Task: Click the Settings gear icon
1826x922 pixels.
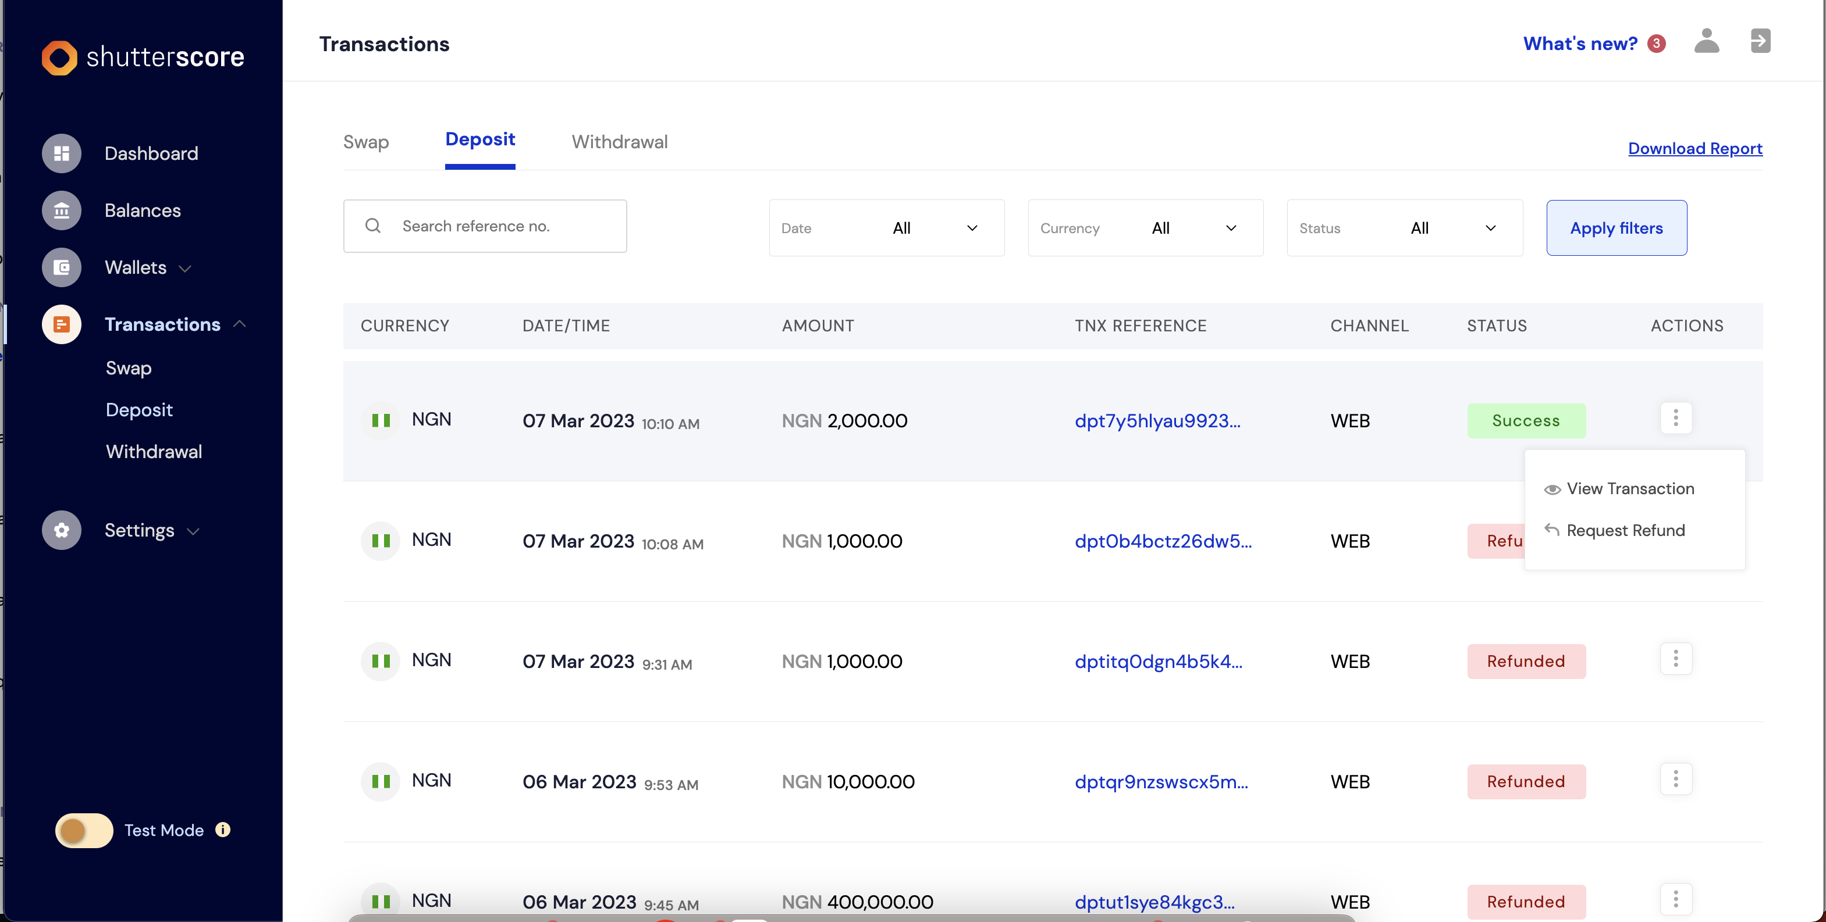Action: point(62,530)
